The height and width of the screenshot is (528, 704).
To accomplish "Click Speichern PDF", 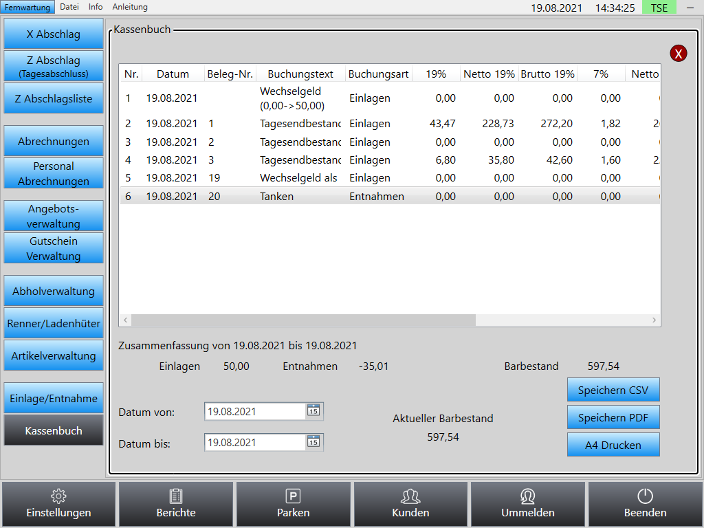I will click(x=613, y=417).
